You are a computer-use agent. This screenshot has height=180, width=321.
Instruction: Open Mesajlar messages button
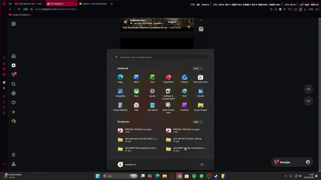[292, 162]
